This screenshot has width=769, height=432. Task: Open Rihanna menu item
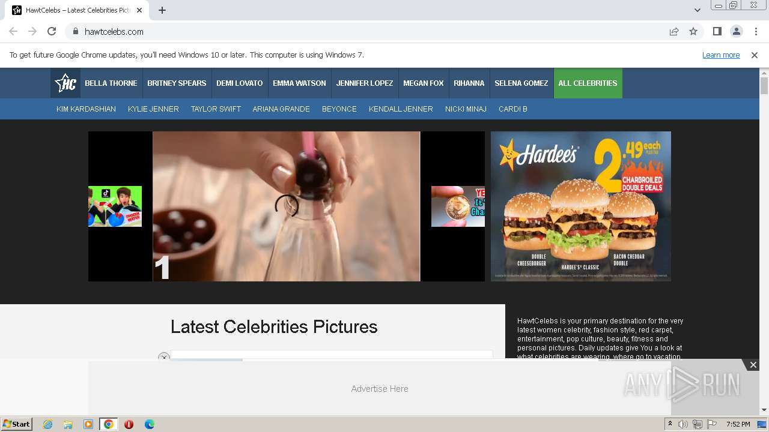(x=469, y=83)
